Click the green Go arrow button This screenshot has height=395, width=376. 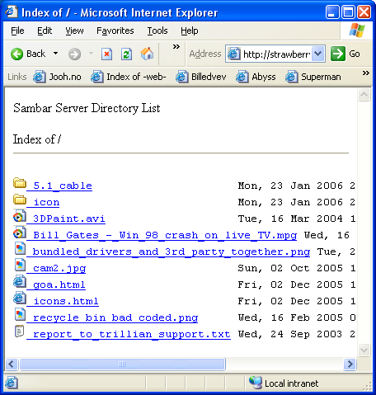pos(337,54)
